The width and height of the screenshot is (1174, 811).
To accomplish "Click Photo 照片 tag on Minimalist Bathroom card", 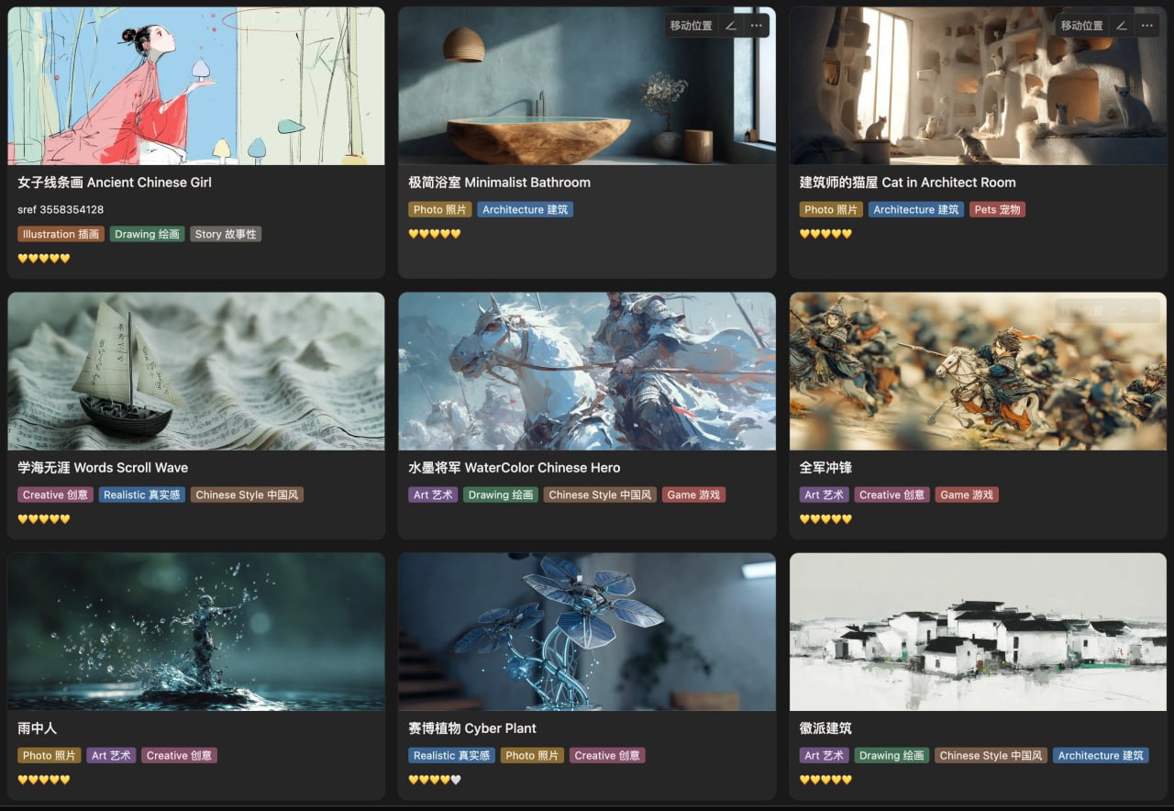I will tap(440, 210).
